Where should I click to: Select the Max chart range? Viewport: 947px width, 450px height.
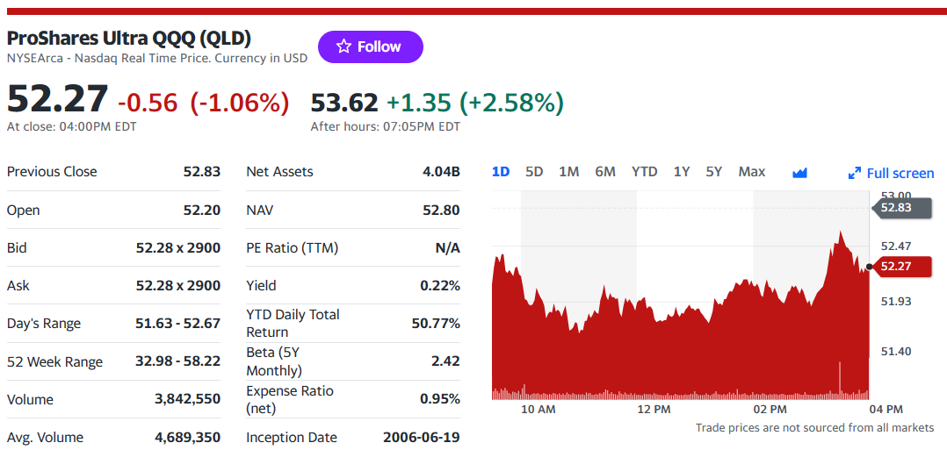(752, 172)
